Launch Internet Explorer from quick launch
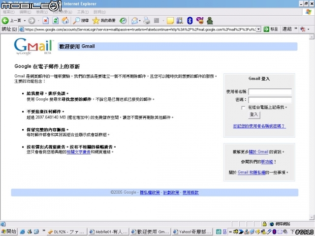This screenshot has width=315, height=236. [22, 232]
